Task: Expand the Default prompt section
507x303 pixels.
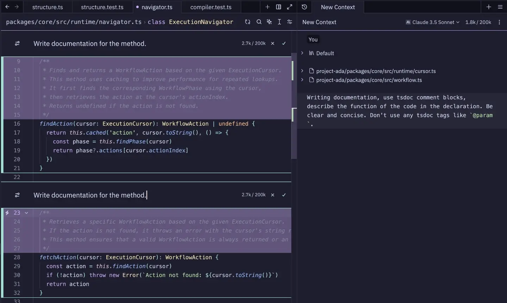Action: click(302, 53)
